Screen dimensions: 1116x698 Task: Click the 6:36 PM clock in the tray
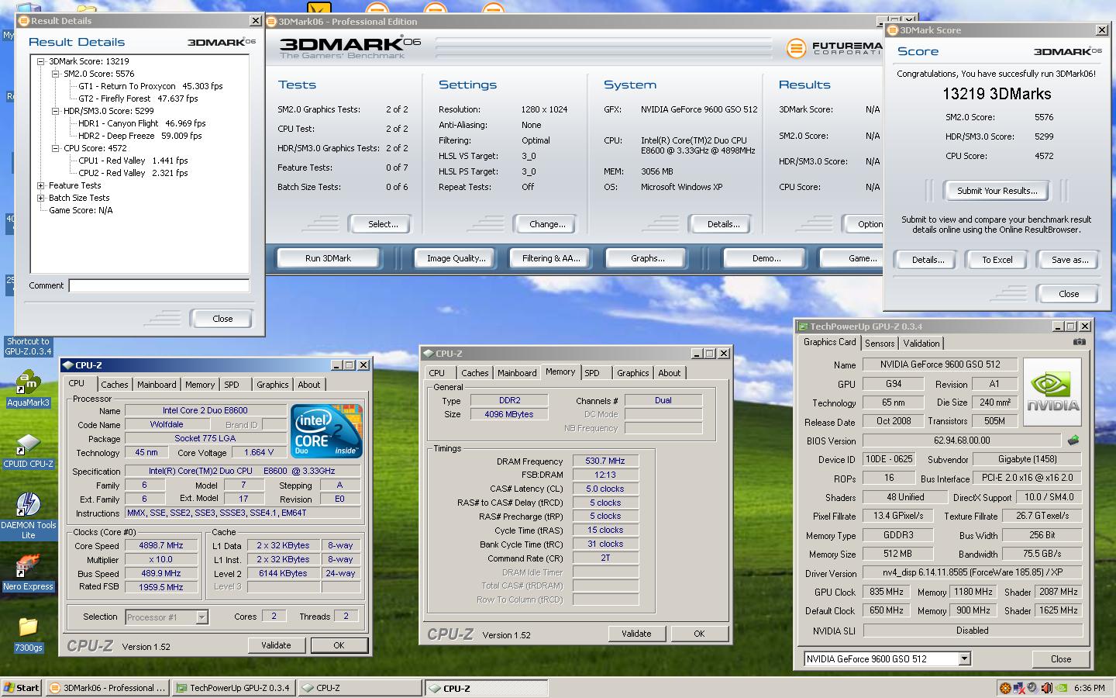[x=1090, y=688]
